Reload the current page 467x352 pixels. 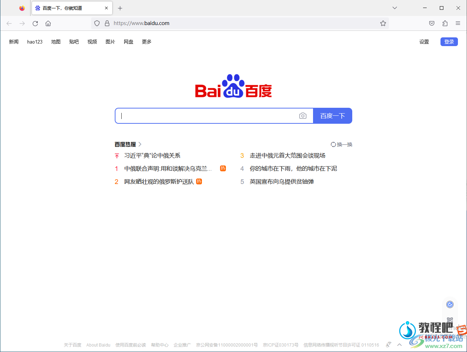click(x=35, y=23)
